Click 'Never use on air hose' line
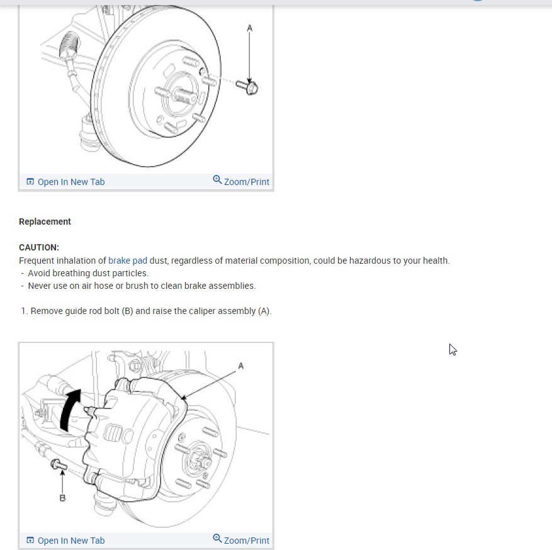This screenshot has width=552, height=550. click(142, 286)
